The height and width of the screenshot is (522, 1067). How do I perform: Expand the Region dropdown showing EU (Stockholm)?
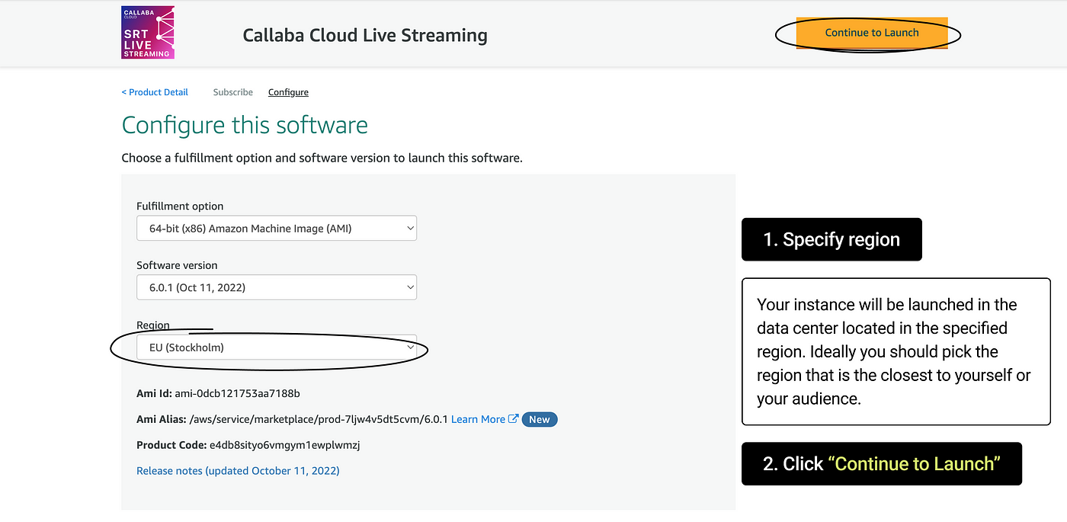pos(277,347)
